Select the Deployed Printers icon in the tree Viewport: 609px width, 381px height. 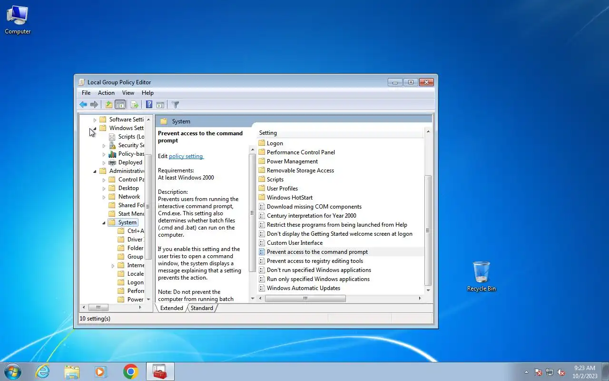(112, 162)
